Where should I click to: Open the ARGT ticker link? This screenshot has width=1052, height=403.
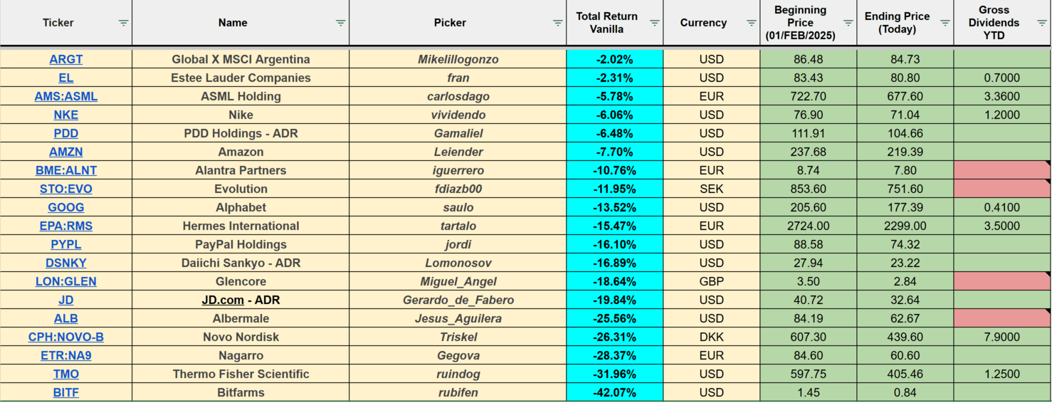[66, 59]
